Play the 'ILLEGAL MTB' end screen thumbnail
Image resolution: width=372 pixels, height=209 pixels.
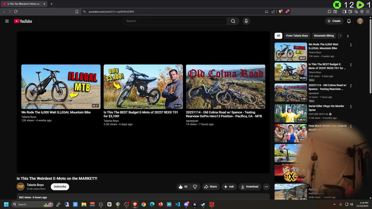pos(61,87)
